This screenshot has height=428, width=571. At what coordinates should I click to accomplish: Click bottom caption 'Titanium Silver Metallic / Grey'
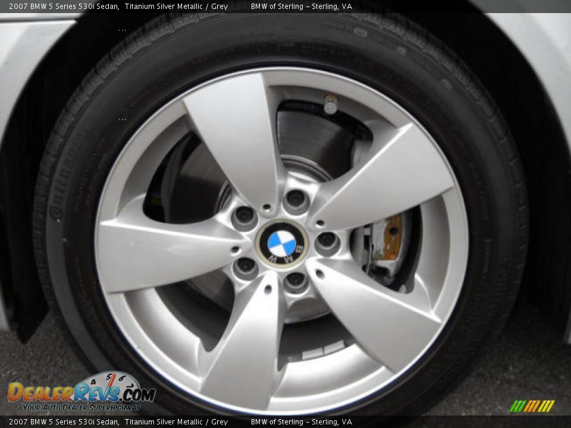click(x=176, y=422)
